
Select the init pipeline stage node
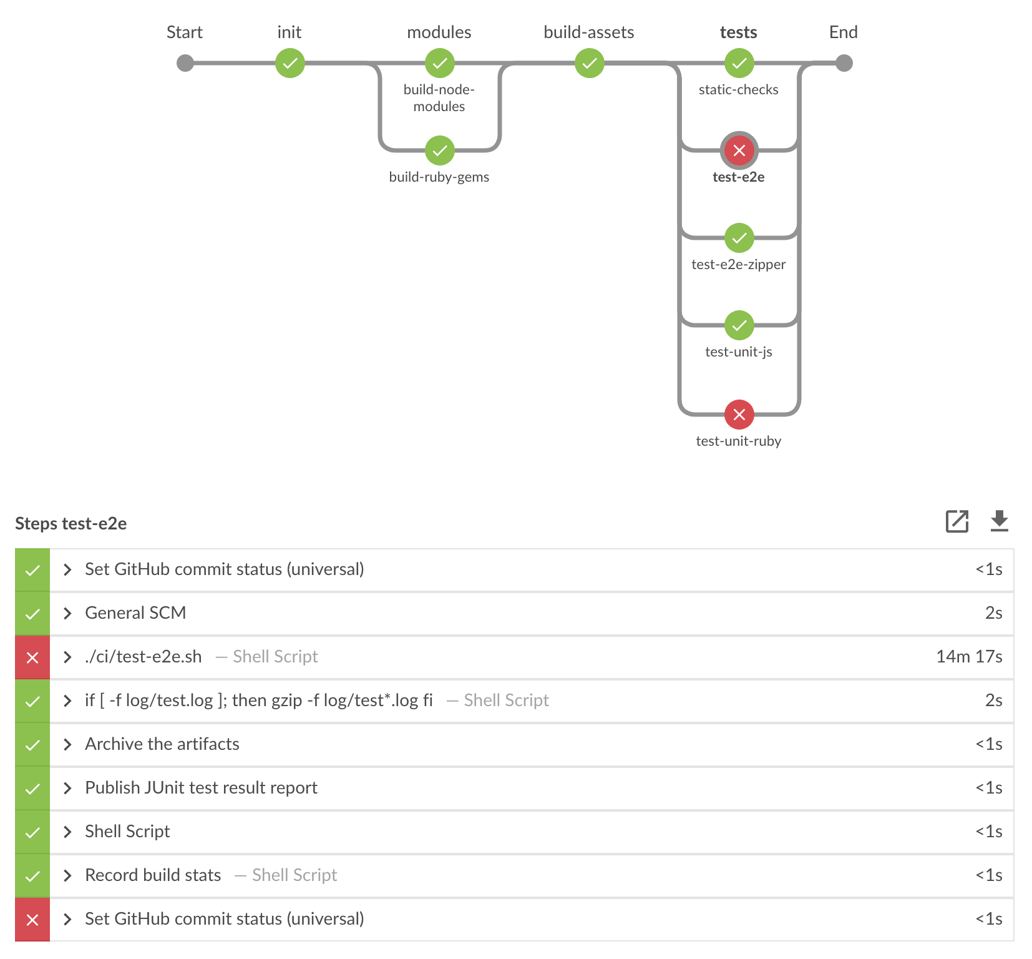point(289,63)
